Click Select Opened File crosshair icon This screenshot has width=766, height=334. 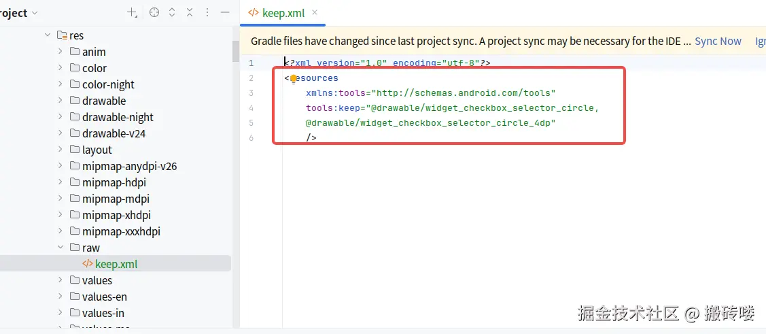coord(154,13)
